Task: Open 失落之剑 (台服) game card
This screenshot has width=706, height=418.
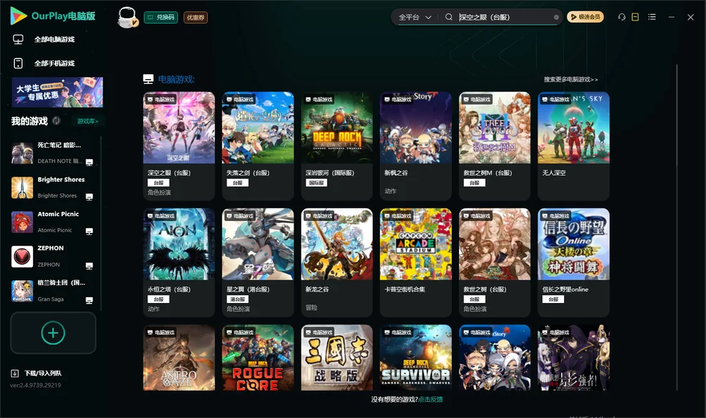Action: tap(258, 146)
